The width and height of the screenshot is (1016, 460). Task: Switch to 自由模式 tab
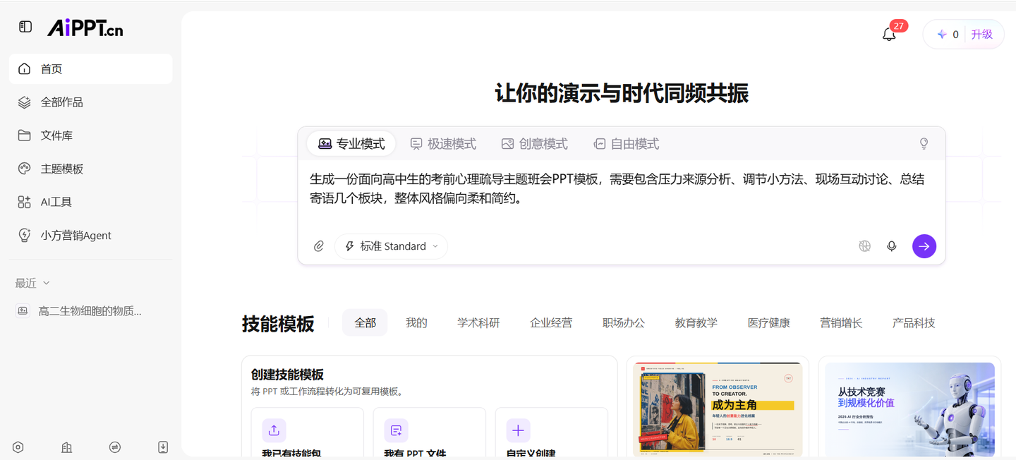[x=626, y=144]
